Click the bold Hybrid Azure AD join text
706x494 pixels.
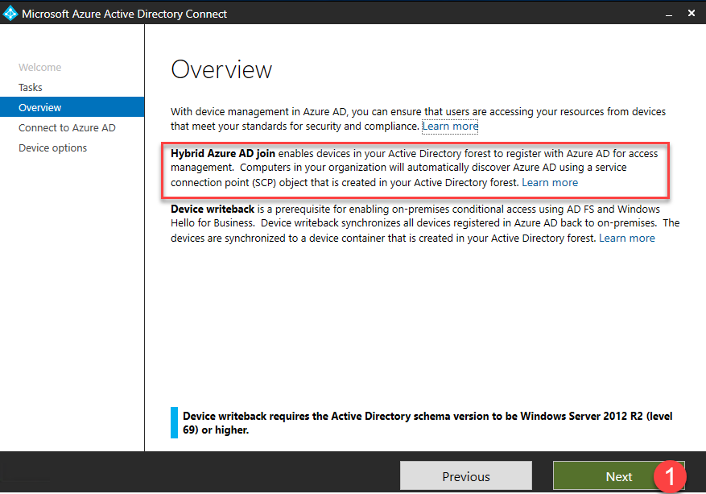tap(223, 154)
